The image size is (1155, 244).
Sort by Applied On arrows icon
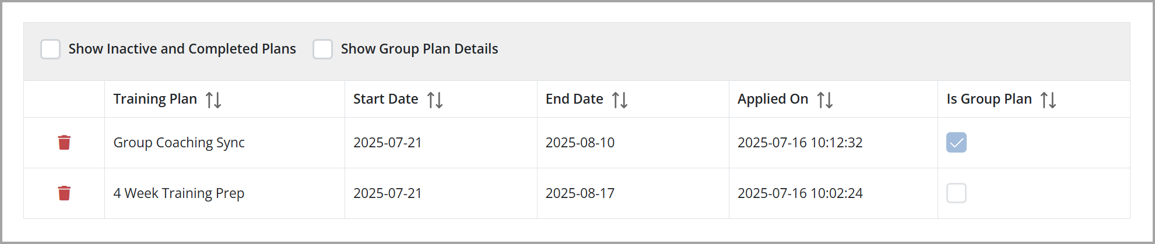coord(825,100)
